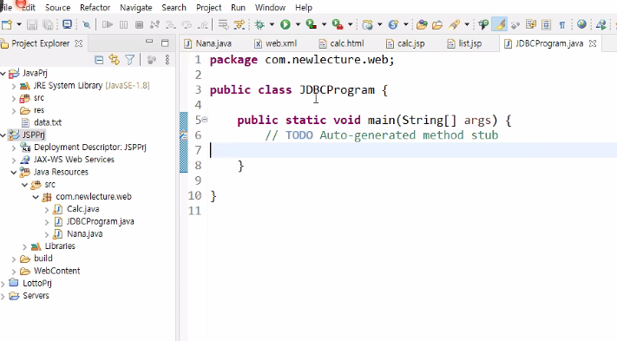Expand the Servers project
The height and width of the screenshot is (341, 617).
3,296
